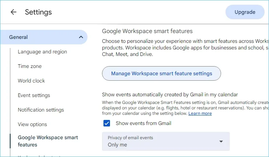Image resolution: width=269 pixels, height=157 pixels.
Task: Click 'Show events automatically created by Gmail' text
Action: coord(170,94)
